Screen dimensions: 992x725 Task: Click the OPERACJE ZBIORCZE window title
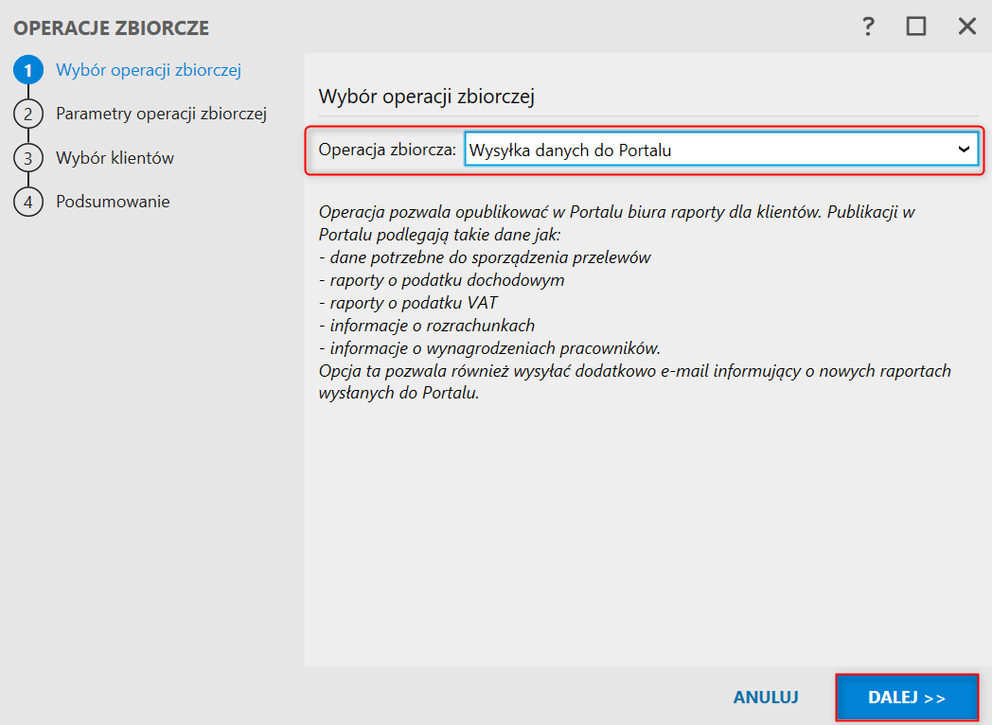(112, 27)
